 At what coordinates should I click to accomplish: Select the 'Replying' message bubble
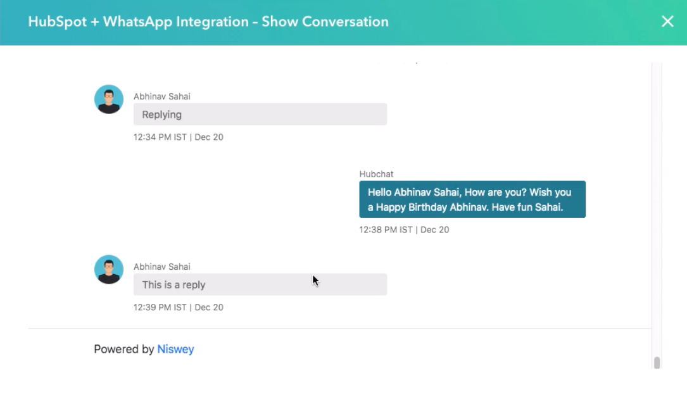click(x=260, y=115)
